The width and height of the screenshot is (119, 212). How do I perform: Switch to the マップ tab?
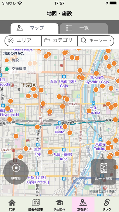click(x=34, y=28)
